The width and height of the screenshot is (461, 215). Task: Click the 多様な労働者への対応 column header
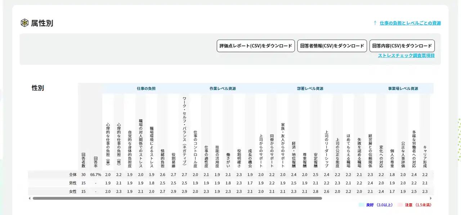coord(414,149)
